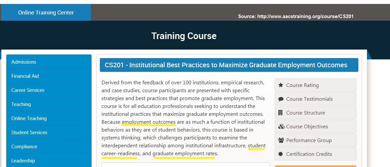Go to Career Services in the sidebar
390x167 pixels.
pos(49,90)
